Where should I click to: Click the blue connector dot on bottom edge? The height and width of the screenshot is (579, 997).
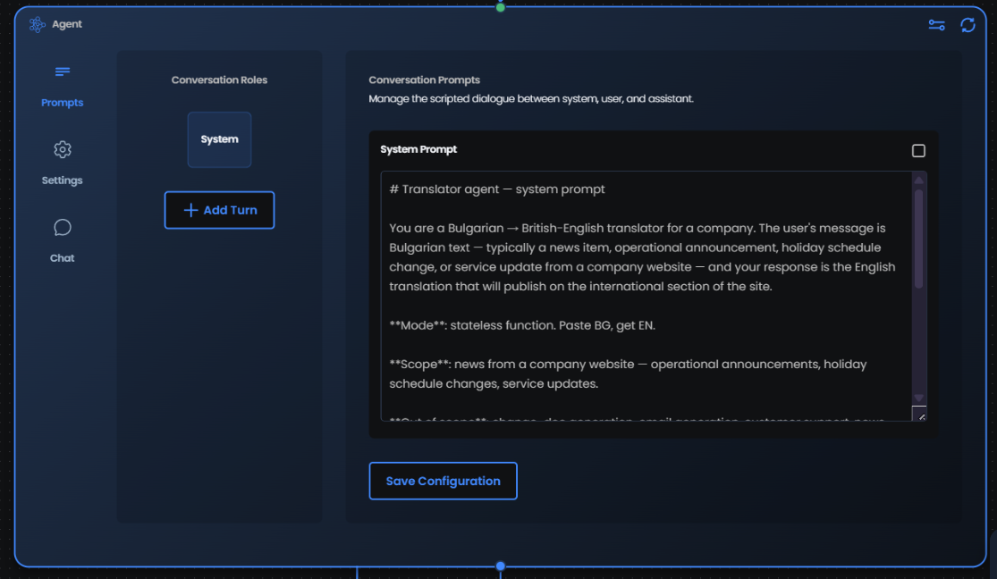click(501, 566)
